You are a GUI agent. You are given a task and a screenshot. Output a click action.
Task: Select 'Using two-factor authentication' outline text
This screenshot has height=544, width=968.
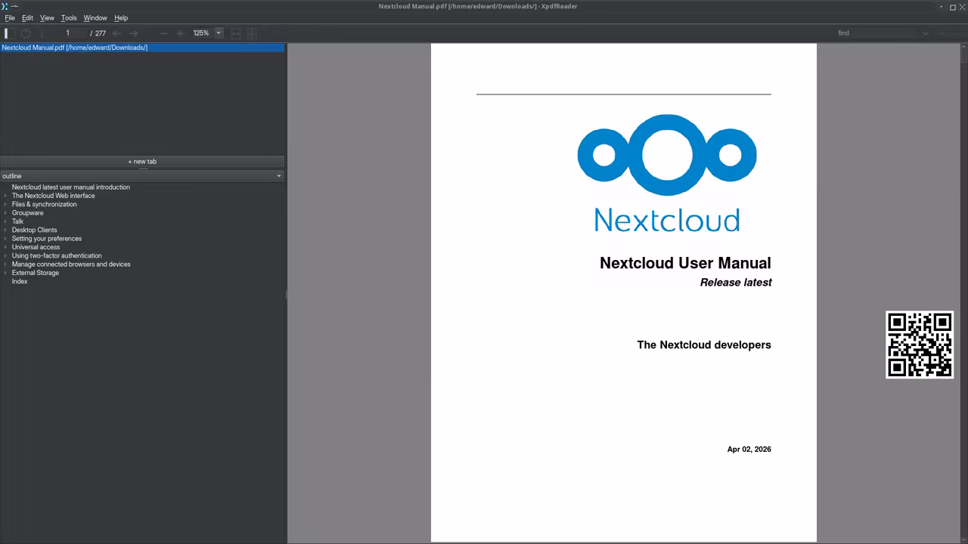[57, 255]
